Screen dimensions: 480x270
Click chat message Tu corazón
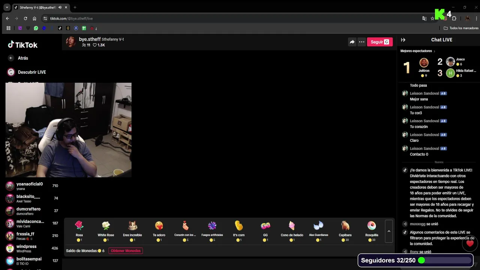point(418,127)
